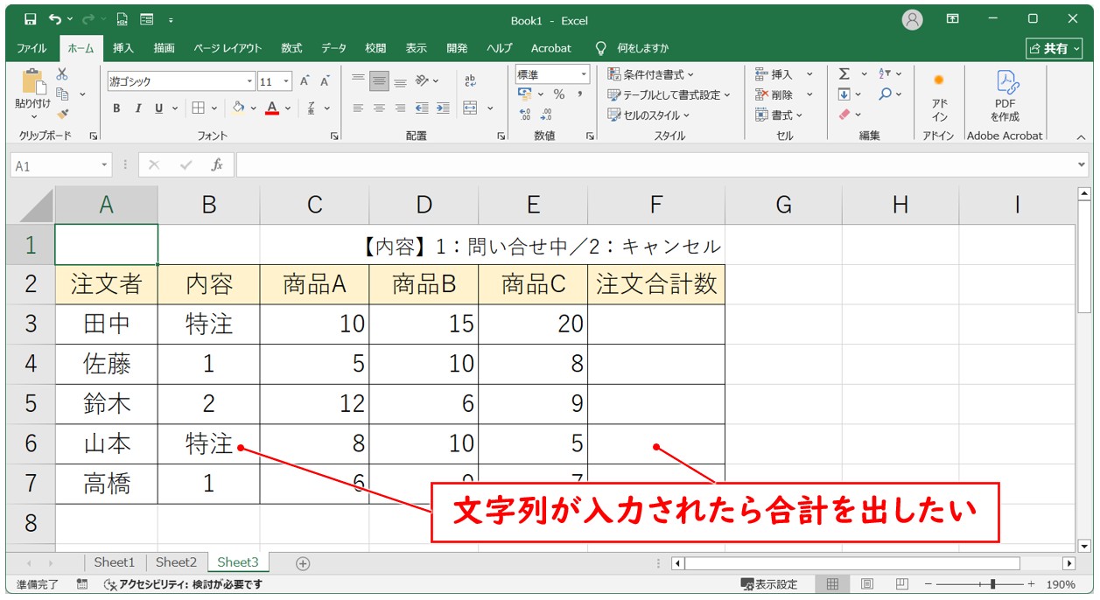Click the format painter brush icon
The width and height of the screenshot is (1100, 600).
[62, 114]
